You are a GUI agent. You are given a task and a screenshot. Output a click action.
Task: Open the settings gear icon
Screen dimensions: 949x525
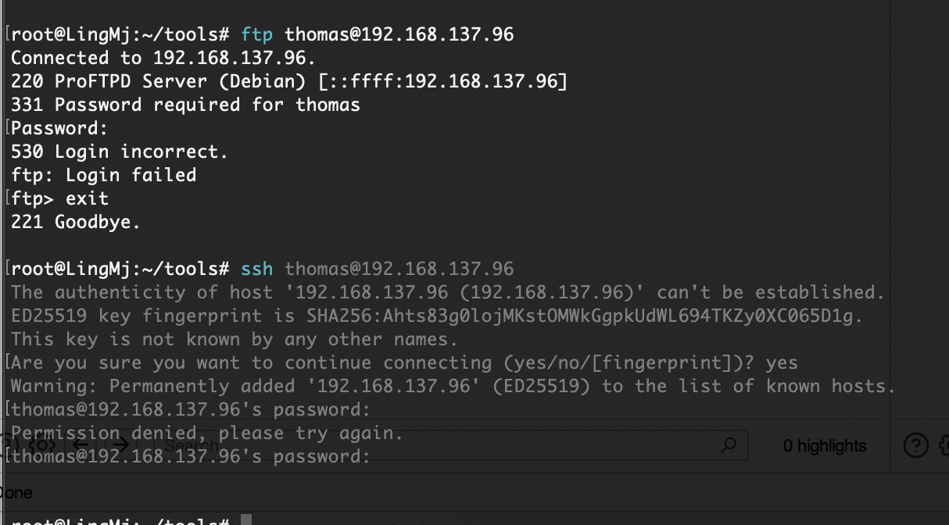click(x=943, y=445)
